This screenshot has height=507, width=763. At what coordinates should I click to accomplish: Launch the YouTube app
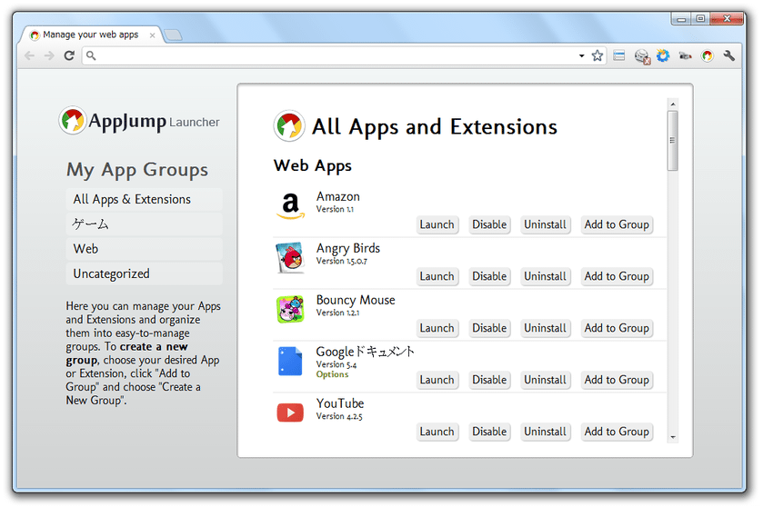(x=437, y=432)
